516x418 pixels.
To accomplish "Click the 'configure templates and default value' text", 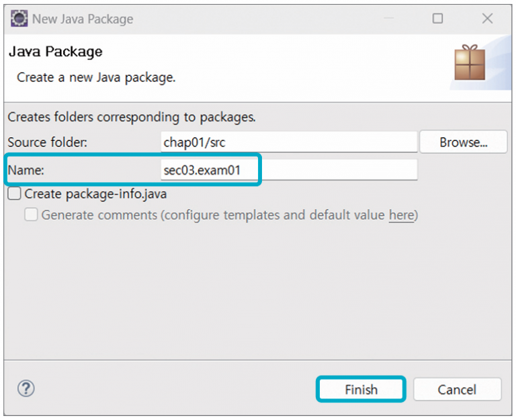I will coord(274,215).
